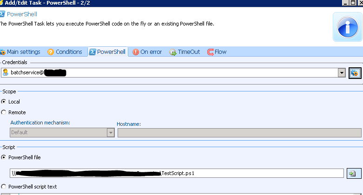
Task: Switch to the Main settings tab
Action: 20,52
